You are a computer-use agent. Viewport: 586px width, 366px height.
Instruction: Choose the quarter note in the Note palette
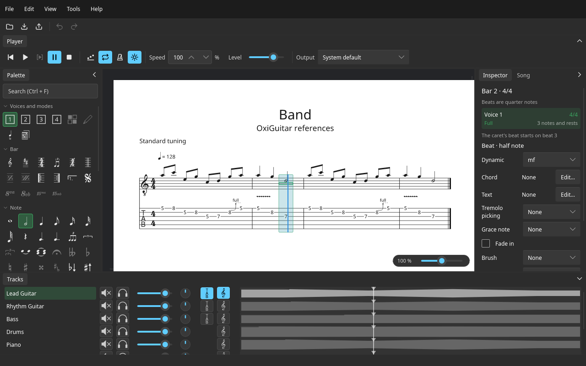(41, 221)
